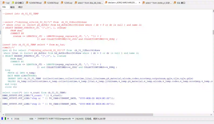Click the 'select count(*) into v_count' line
The width and height of the screenshot is (214, 124).
[34, 93]
